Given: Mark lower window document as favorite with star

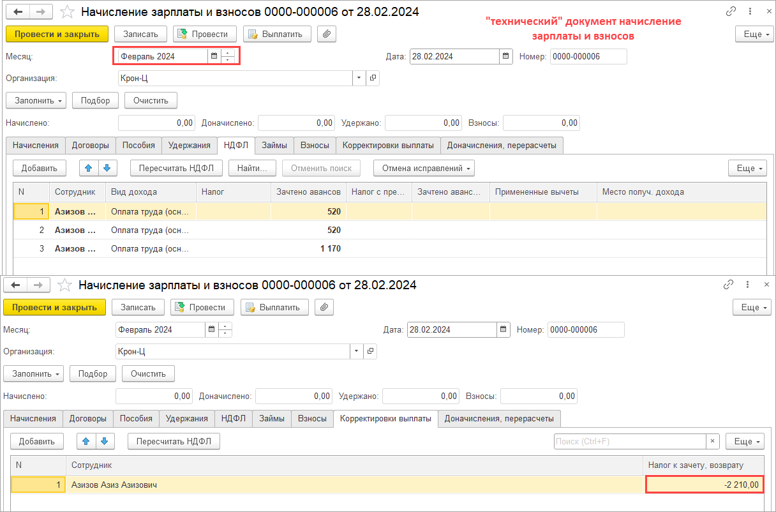Looking at the screenshot, I should coord(63,285).
